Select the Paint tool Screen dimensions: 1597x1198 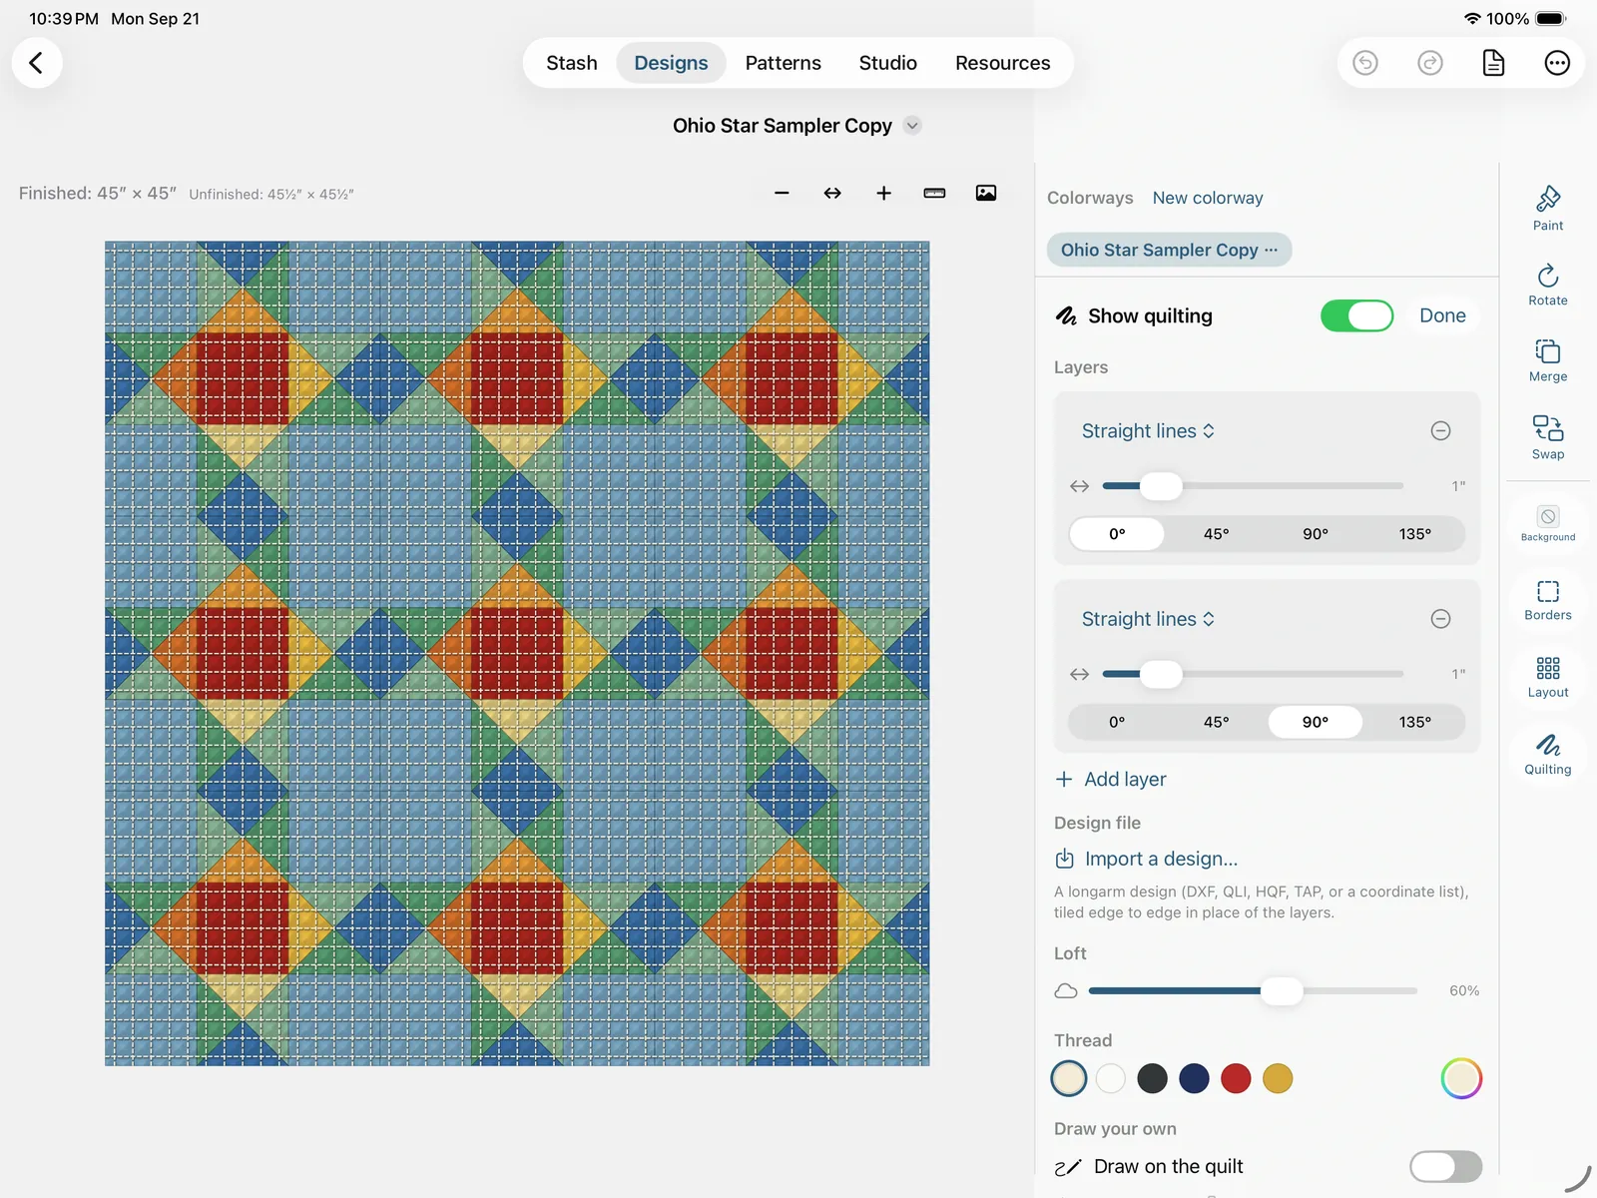(x=1548, y=208)
